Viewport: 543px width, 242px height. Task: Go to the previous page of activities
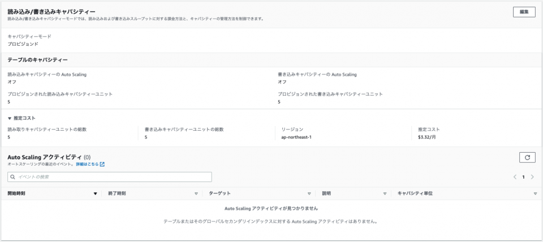(515, 177)
